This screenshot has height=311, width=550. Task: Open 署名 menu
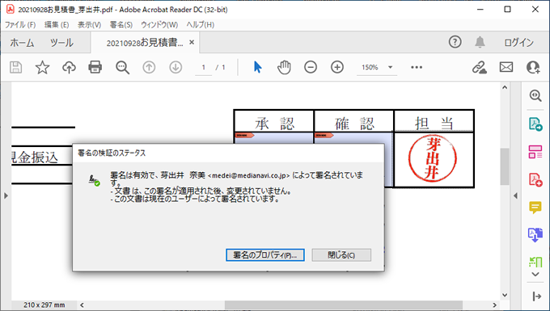click(x=121, y=25)
